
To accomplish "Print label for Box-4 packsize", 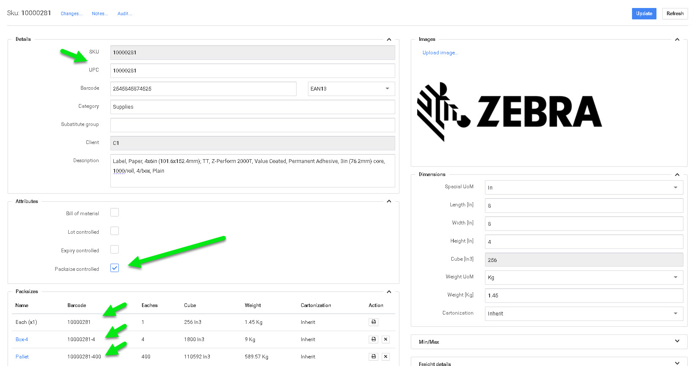I will [373, 339].
